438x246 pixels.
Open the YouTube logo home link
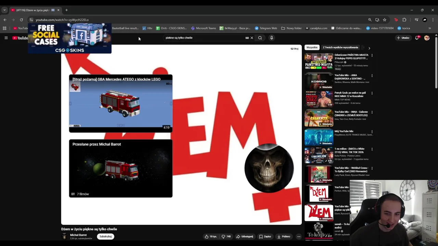click(20, 38)
